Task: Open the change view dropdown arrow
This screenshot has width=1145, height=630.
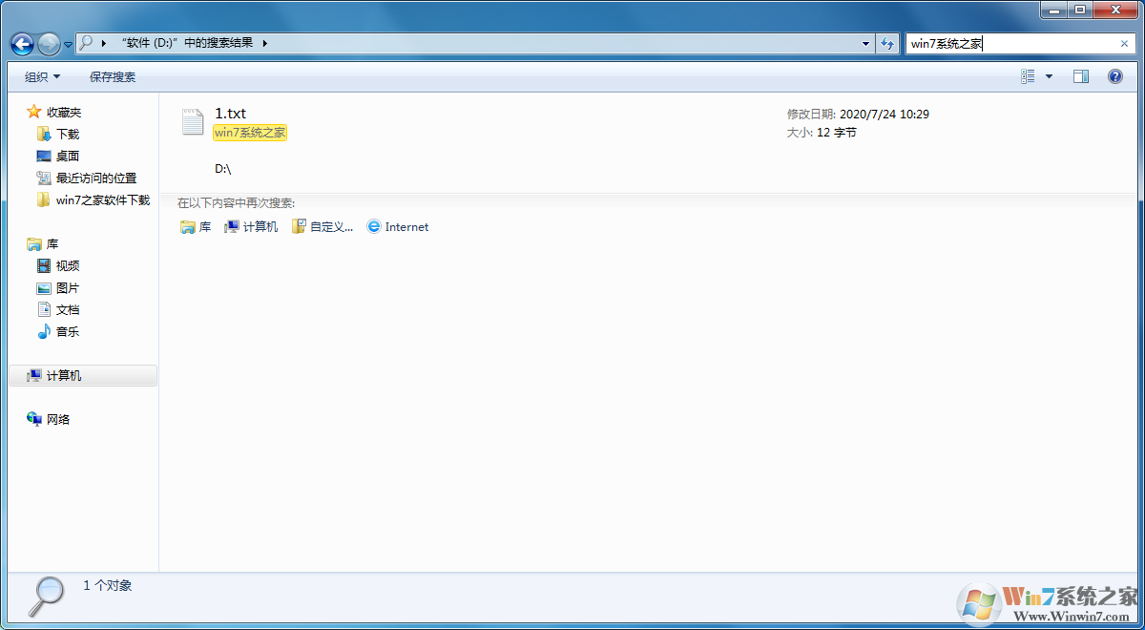Action: [1048, 75]
